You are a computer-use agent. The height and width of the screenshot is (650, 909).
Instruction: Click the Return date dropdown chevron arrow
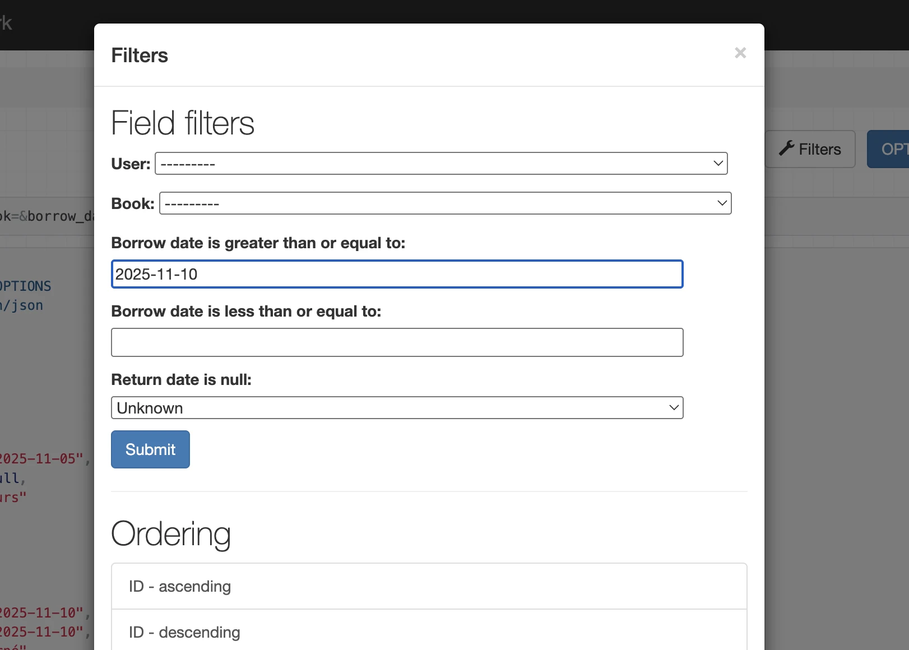click(674, 408)
